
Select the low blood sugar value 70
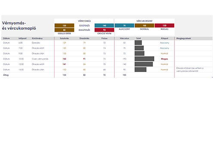point(124,25)
